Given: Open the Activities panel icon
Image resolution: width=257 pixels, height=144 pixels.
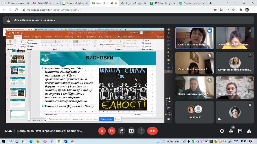Looking at the screenshot, I should click(x=249, y=131).
